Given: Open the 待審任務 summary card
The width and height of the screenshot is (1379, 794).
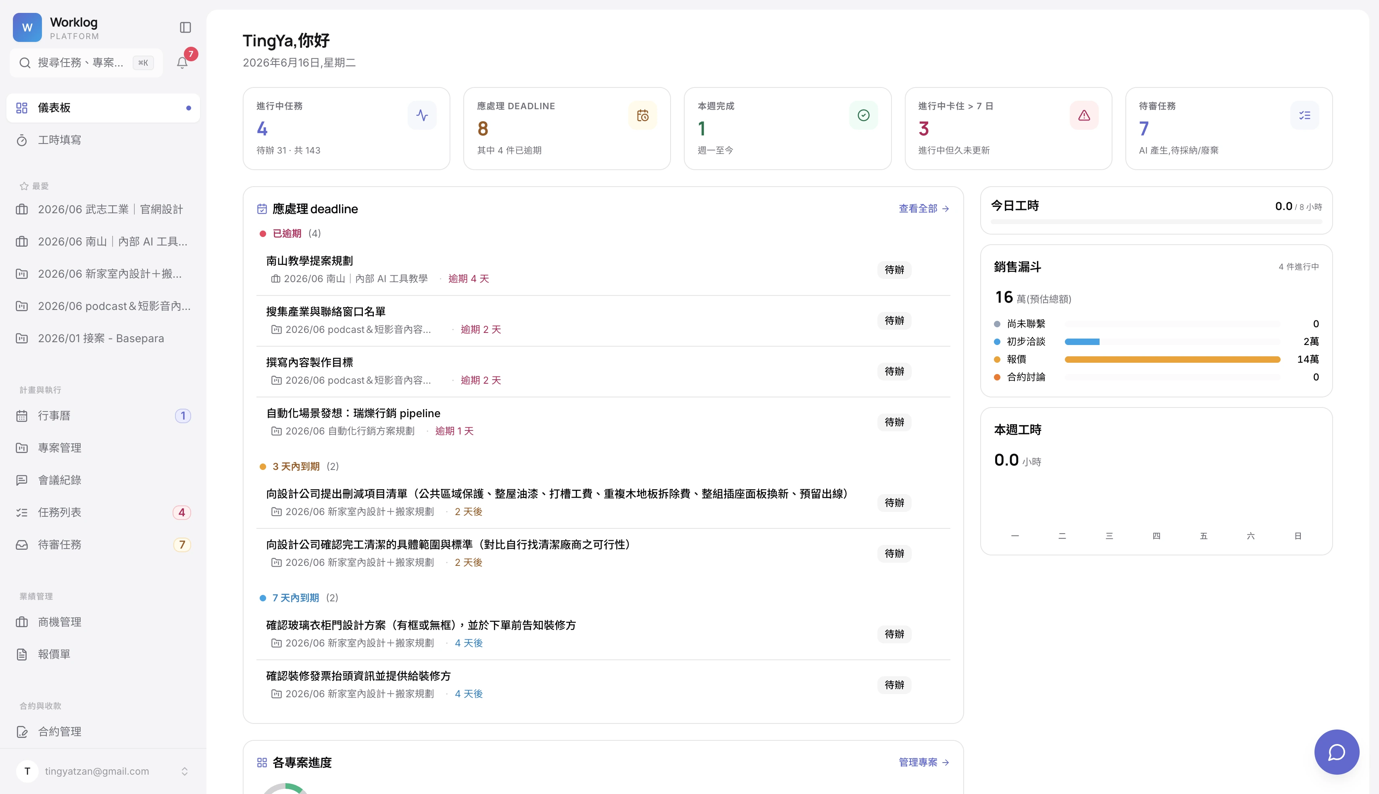Looking at the screenshot, I should click(1229, 129).
